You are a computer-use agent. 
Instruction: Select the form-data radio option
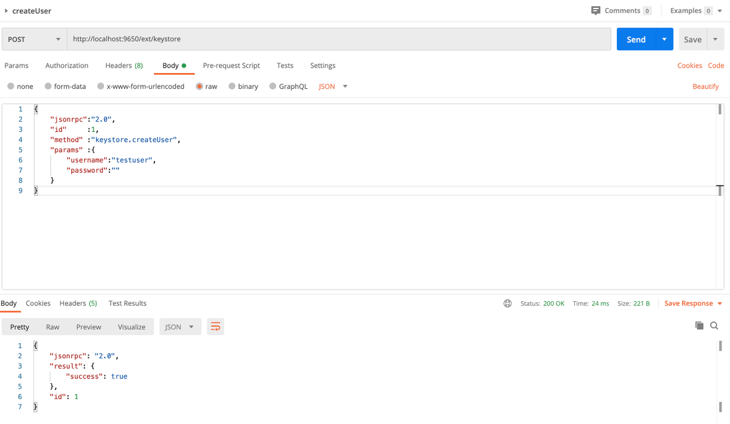(x=48, y=86)
